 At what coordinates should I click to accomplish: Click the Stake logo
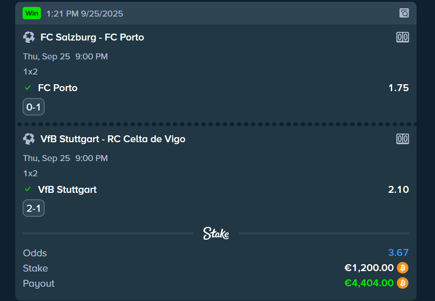(216, 233)
